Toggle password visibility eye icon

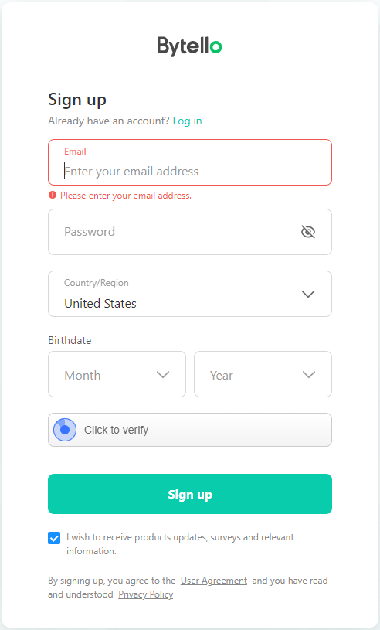[x=308, y=232]
